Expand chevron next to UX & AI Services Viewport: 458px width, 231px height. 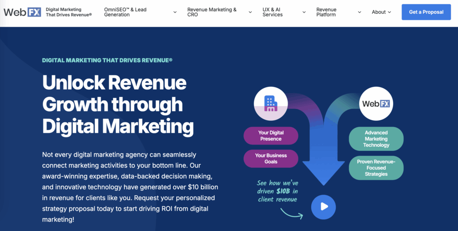click(x=304, y=12)
